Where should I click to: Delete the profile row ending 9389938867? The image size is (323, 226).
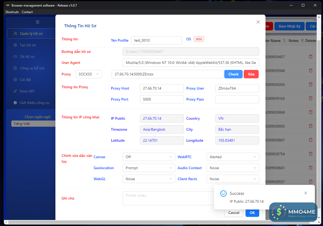311,140
